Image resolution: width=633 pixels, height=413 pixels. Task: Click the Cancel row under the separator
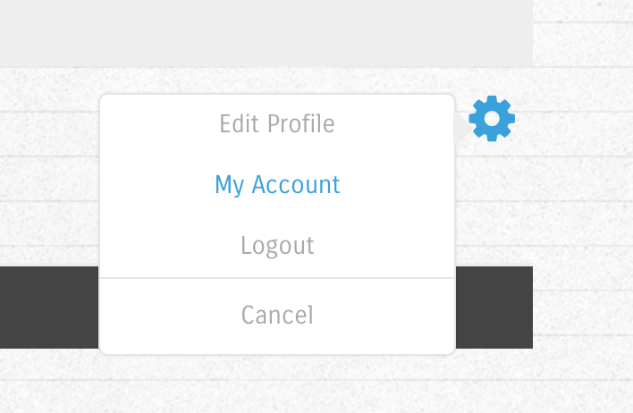(277, 315)
